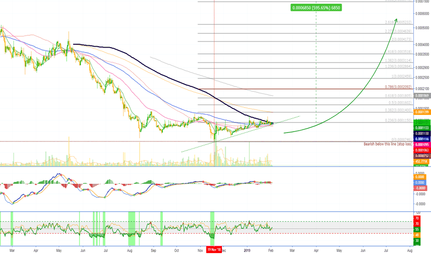
Task: Click the 0.236(0.0001150) Fibonacci label
Action: tap(398, 121)
